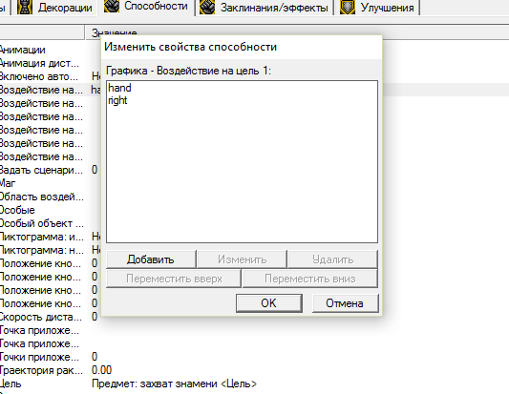Select the Пиктограмма: н... property row
This screenshot has height=394, width=509.
[x=42, y=250]
